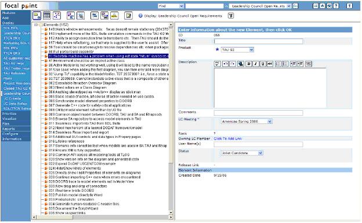Image resolution: width=362 pixels, height=223 pixels.
Task: Increase indent in Description editor
Action: click(x=301, y=64)
